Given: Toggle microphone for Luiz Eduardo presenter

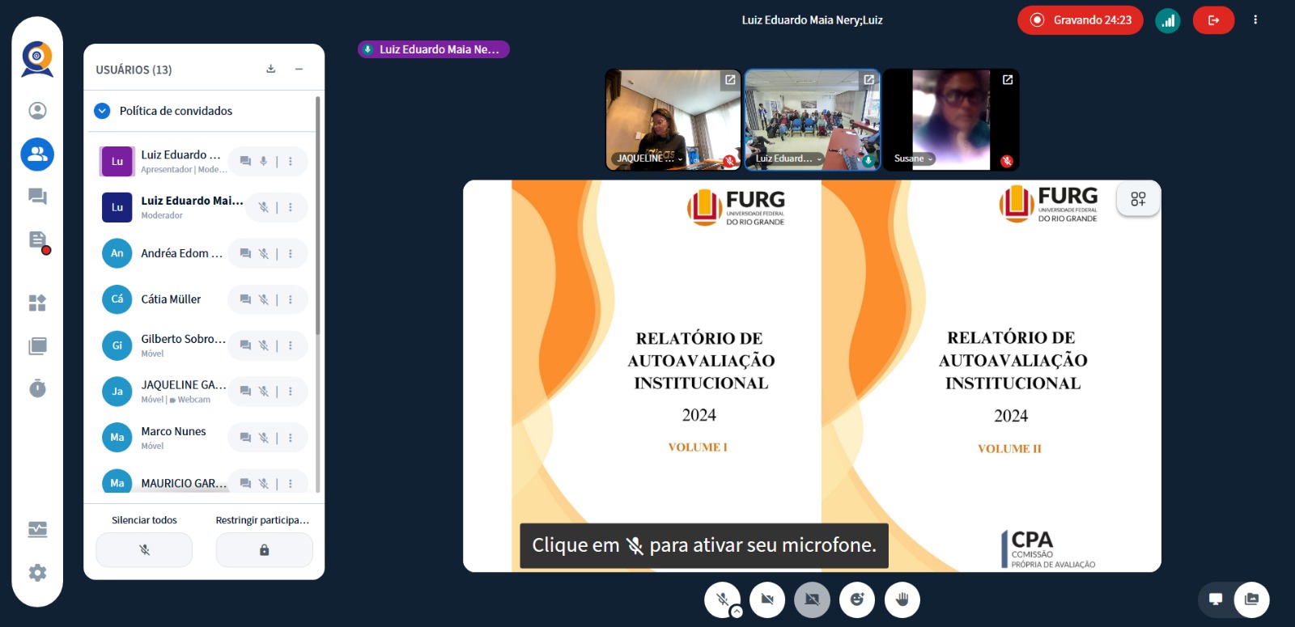Looking at the screenshot, I should [263, 162].
